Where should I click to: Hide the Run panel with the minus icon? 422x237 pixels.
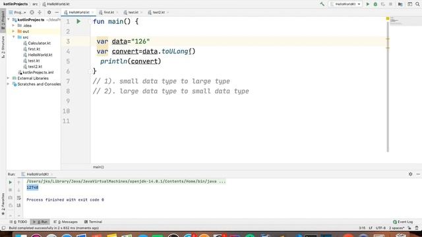click(x=418, y=174)
